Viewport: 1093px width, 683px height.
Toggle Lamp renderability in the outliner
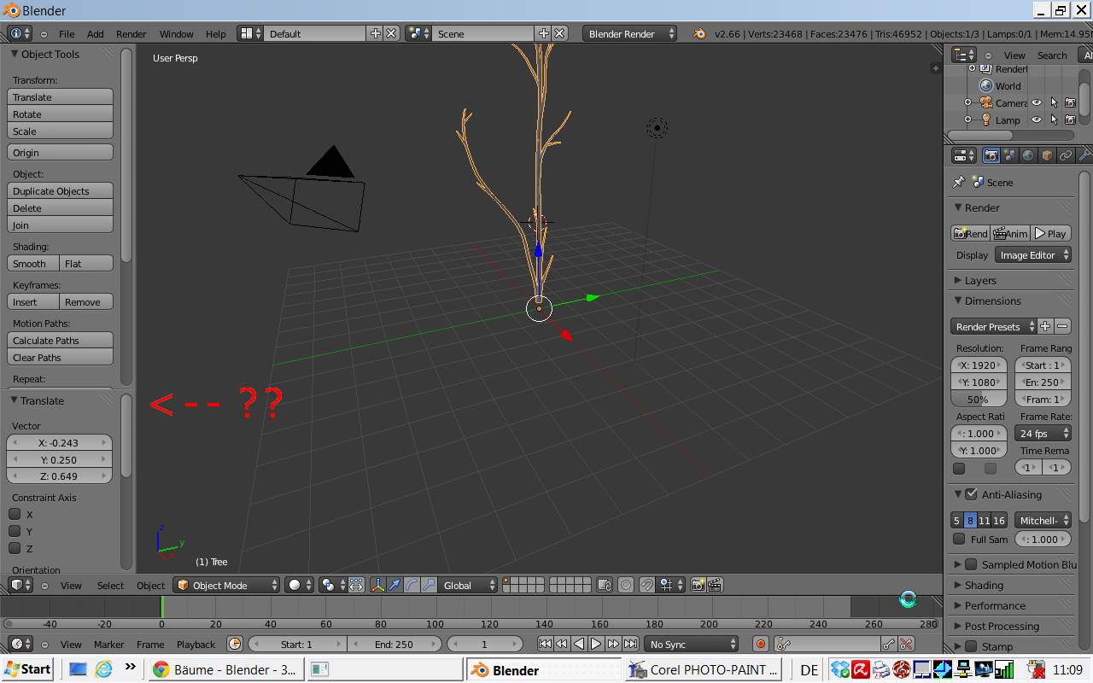coord(1070,120)
